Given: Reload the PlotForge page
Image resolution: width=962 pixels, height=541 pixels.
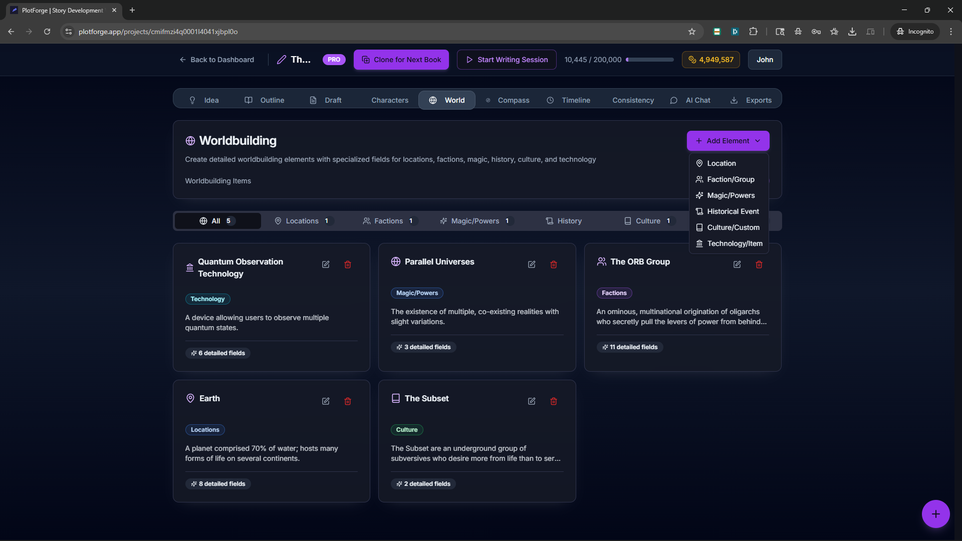Looking at the screenshot, I should click(x=47, y=32).
